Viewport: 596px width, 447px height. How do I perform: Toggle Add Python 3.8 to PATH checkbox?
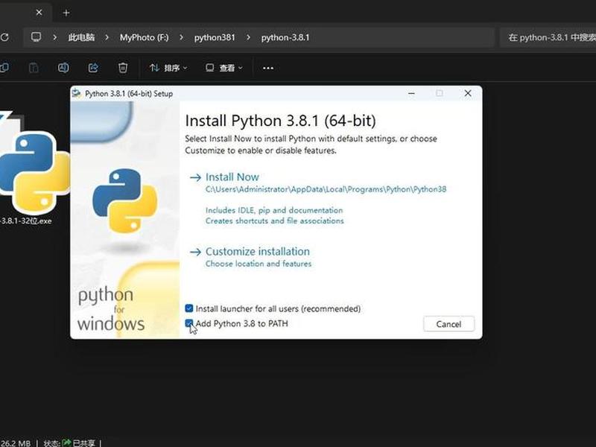(x=189, y=323)
